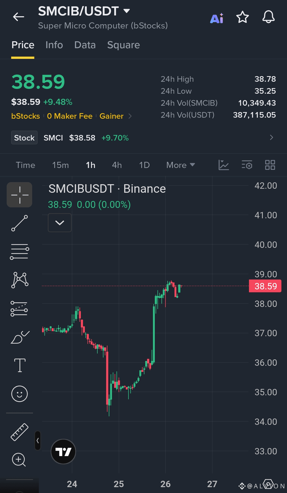Image resolution: width=287 pixels, height=493 pixels.
Task: Open the More timeframes dropdown
Action: [181, 165]
